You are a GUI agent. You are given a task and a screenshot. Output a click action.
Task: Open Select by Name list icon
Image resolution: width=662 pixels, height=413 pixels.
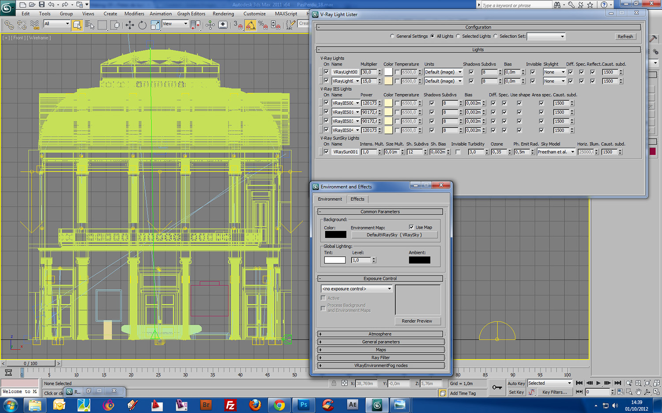click(x=90, y=25)
